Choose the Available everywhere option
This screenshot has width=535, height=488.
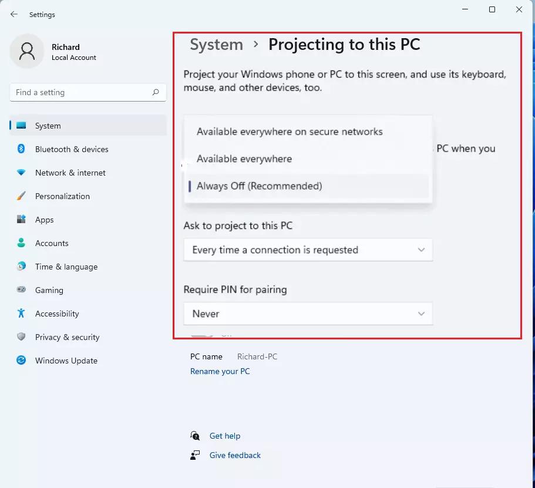tap(244, 159)
